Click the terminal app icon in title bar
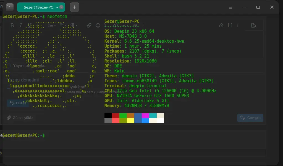 (x=10, y=7)
